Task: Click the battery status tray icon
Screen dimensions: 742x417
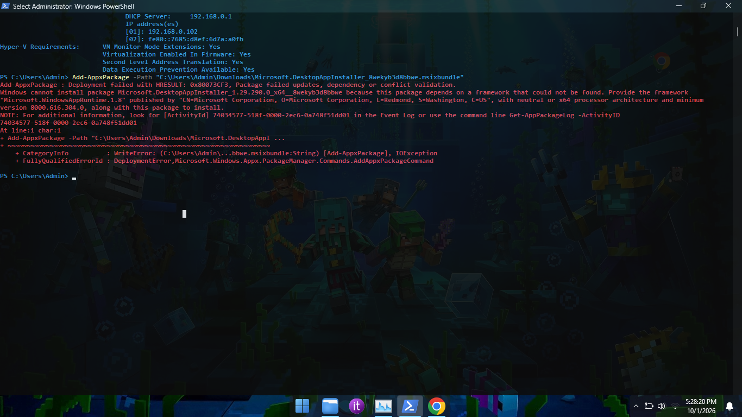Action: tap(649, 406)
